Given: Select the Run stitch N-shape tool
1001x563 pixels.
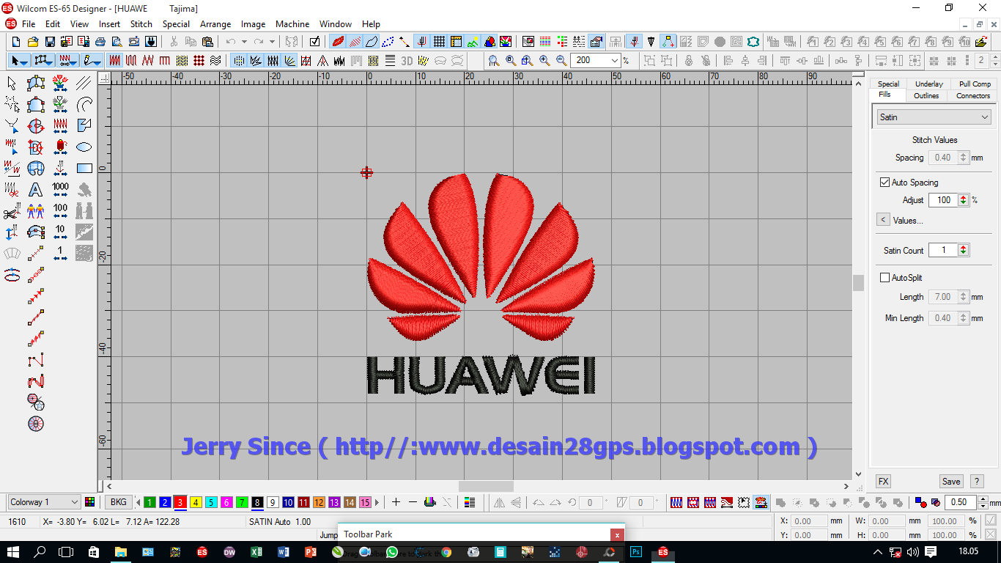Looking at the screenshot, I should 35,361.
